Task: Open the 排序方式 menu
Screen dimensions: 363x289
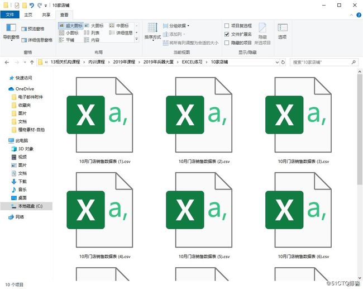Action: pyautogui.click(x=152, y=32)
